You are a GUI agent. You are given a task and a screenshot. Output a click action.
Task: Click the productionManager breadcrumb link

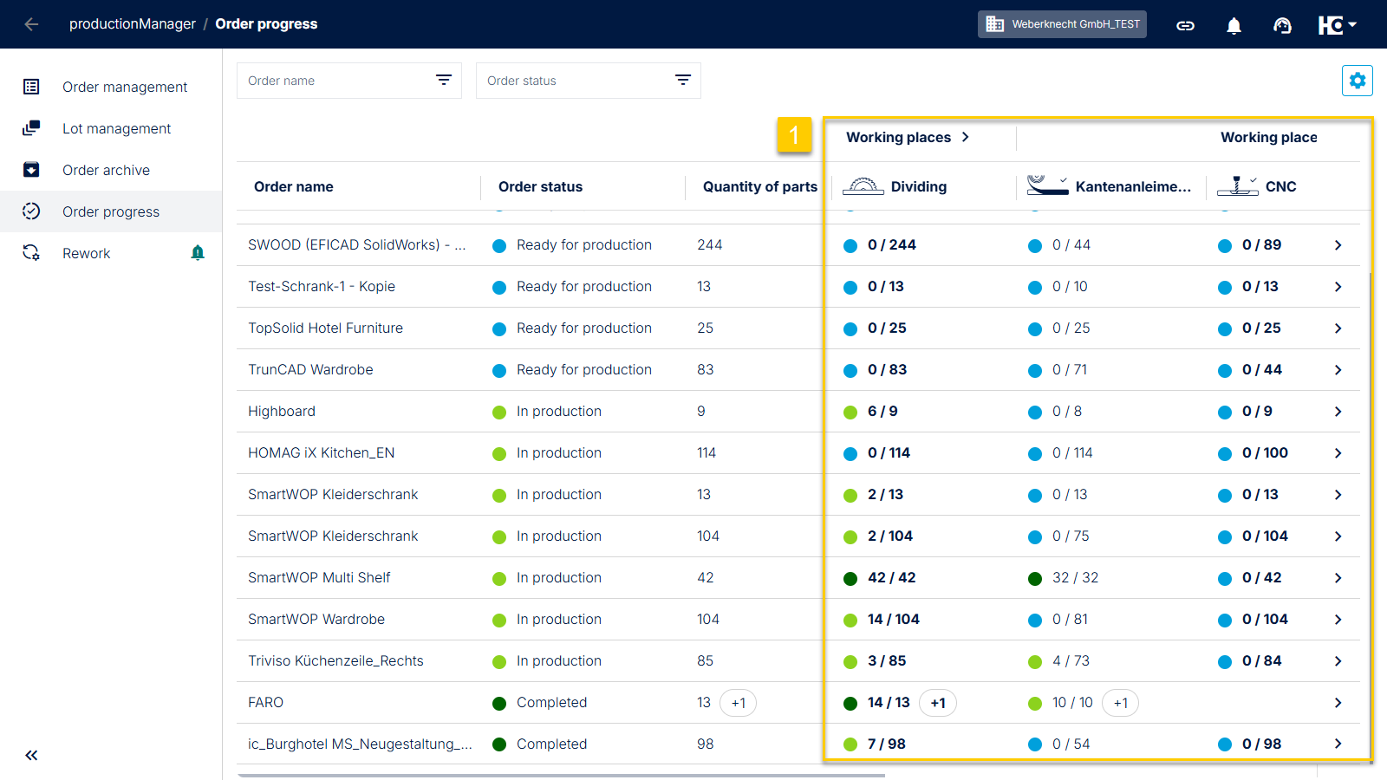coord(132,24)
